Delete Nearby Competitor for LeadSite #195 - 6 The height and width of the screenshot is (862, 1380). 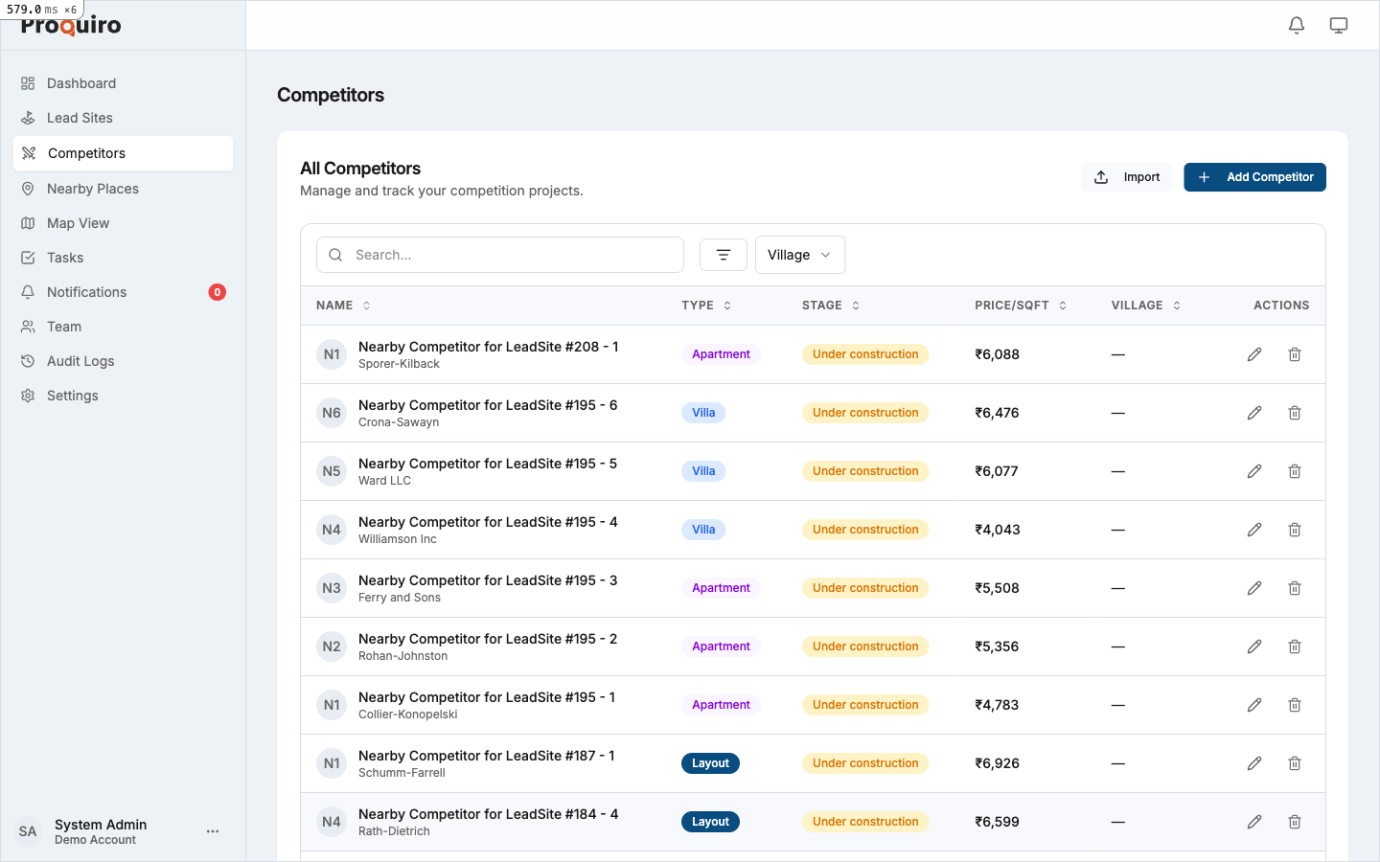point(1295,413)
